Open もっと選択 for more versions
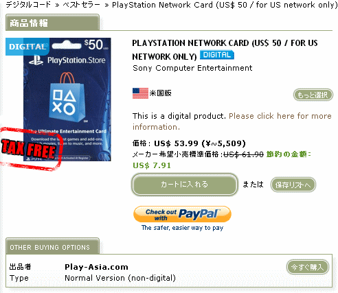 (x=313, y=95)
